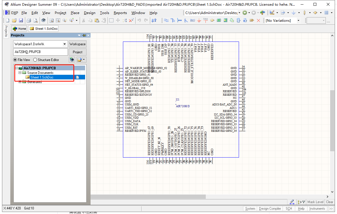This screenshot has width=337, height=214.
Task: Open the No Variations dropdown
Action: 298,20
